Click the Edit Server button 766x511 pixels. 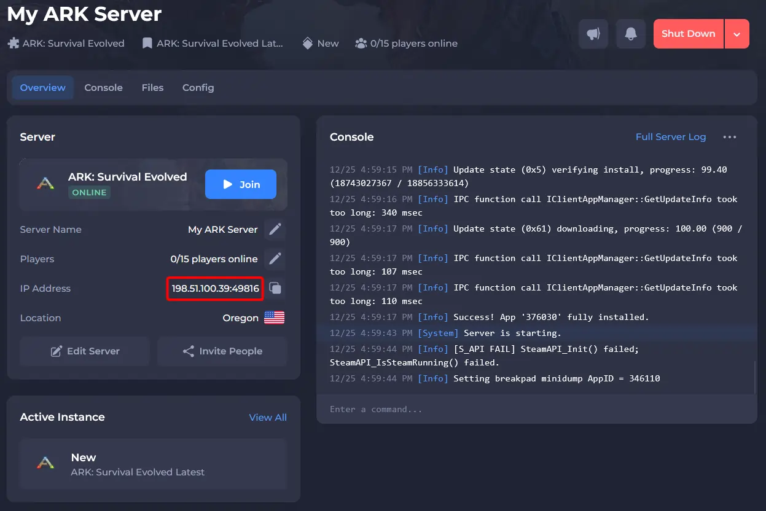pyautogui.click(x=85, y=351)
